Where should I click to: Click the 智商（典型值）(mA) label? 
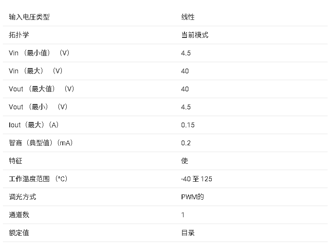[41, 143]
